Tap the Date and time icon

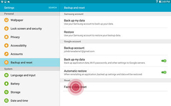pos(6,101)
